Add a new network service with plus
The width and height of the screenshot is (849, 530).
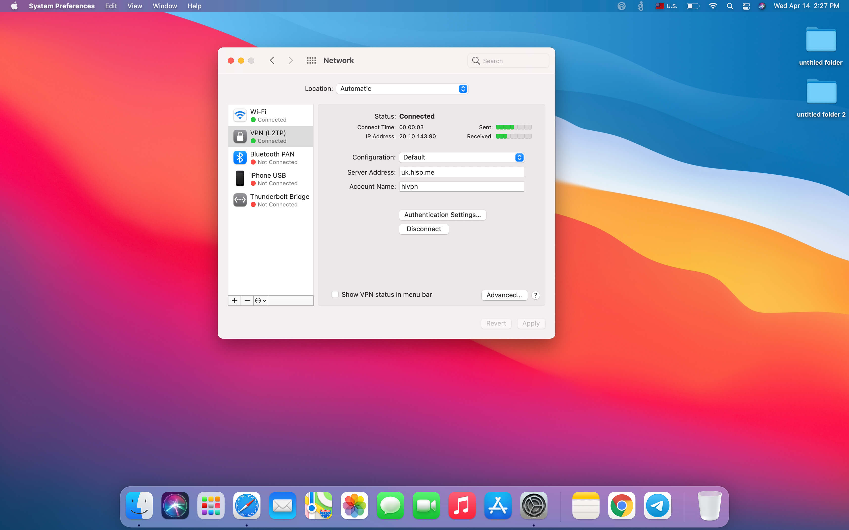[234, 300]
